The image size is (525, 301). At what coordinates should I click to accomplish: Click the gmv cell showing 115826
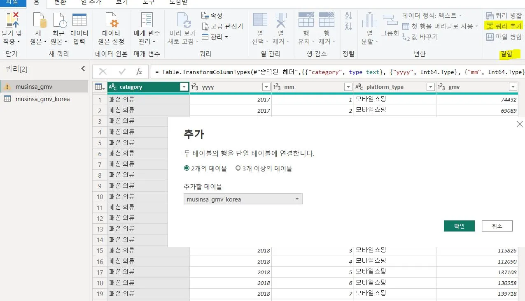point(477,250)
